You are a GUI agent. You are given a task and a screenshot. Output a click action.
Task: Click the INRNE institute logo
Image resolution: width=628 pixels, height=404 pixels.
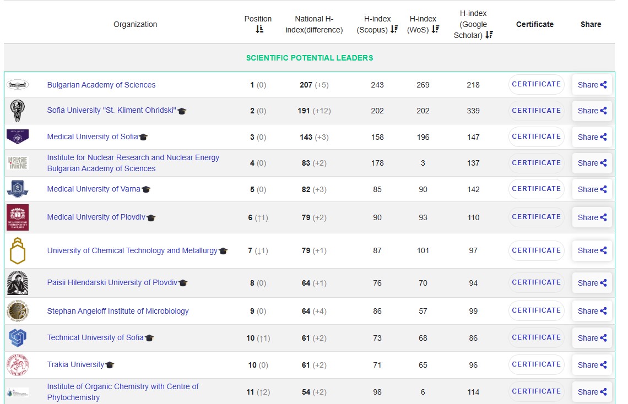18,163
